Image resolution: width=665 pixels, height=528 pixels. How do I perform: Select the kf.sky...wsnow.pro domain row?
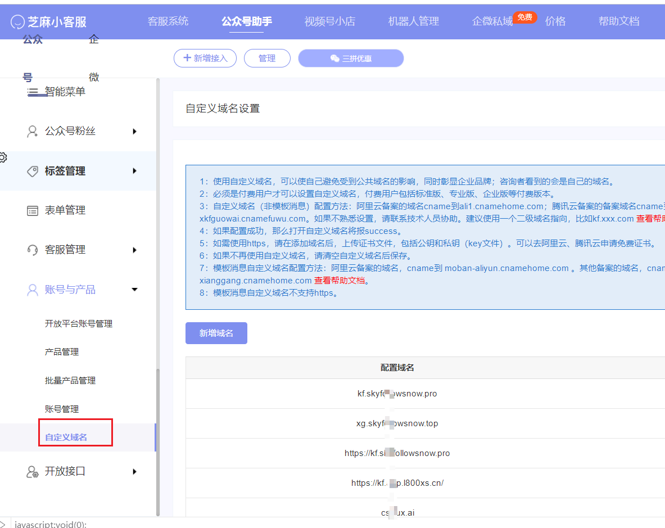426,394
